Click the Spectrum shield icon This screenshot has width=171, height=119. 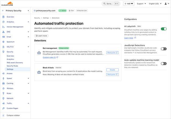click(x=3, y=42)
